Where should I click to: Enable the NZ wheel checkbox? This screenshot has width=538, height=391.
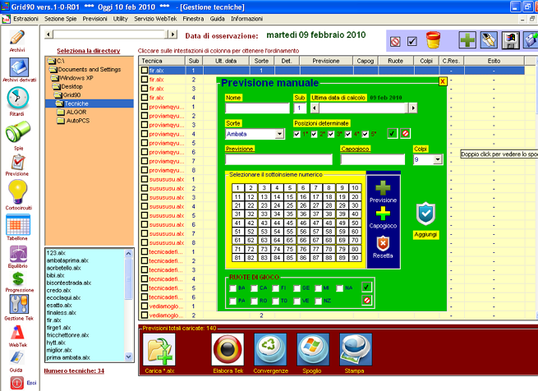point(319,301)
